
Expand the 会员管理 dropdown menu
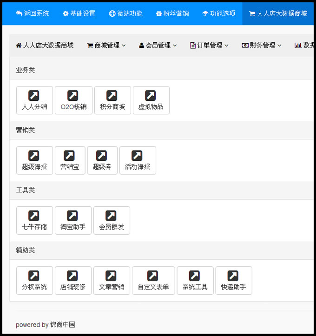click(158, 46)
